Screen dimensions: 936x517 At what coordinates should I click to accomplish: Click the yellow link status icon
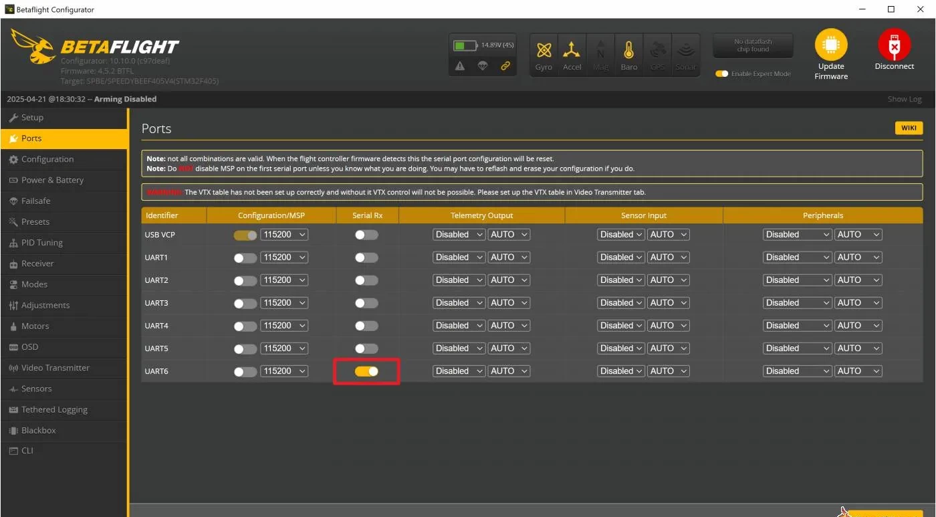pos(505,66)
